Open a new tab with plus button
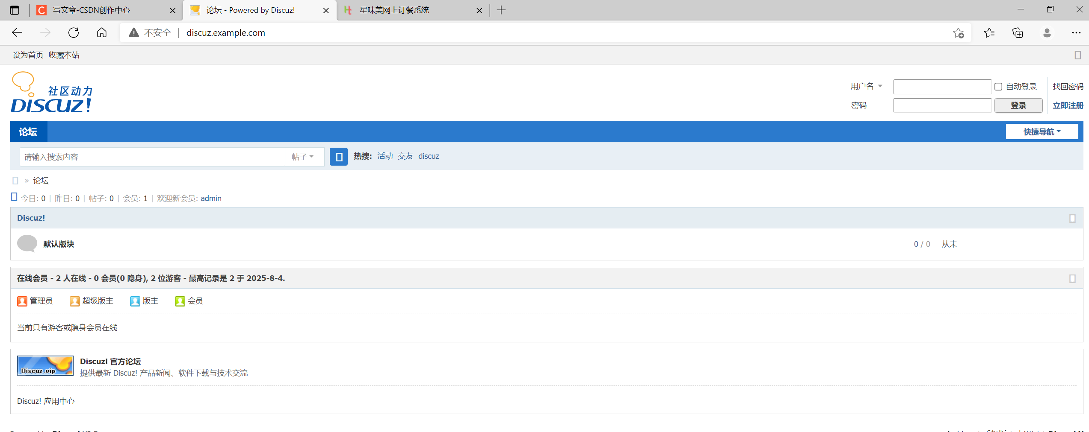 [x=501, y=10]
